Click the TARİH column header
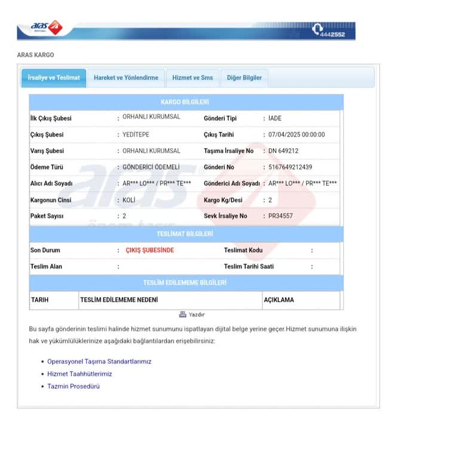Viewport: 459px width, 459px height. pos(40,300)
